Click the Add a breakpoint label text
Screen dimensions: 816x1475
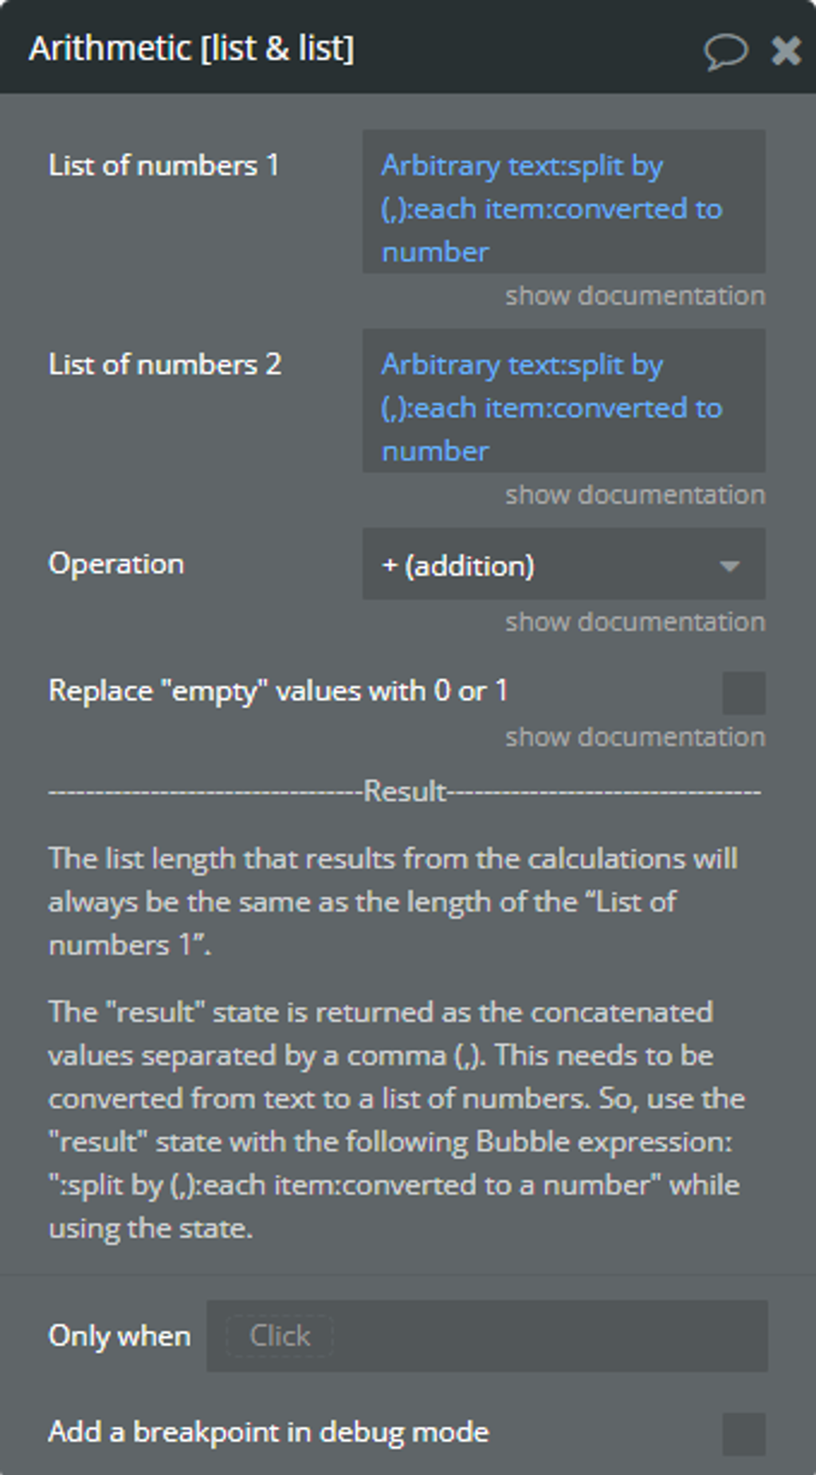[269, 1433]
